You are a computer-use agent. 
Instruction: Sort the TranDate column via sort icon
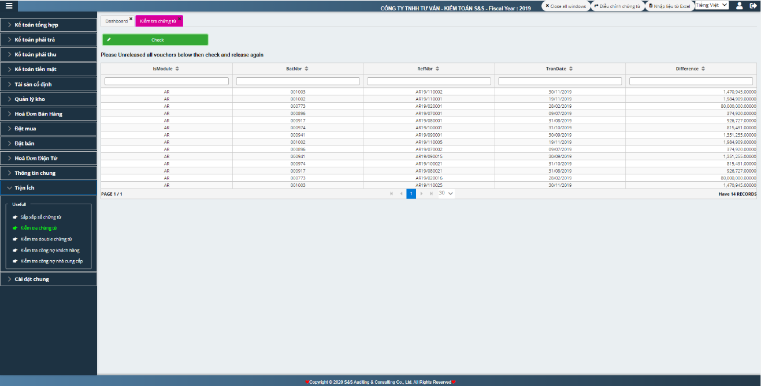point(571,69)
